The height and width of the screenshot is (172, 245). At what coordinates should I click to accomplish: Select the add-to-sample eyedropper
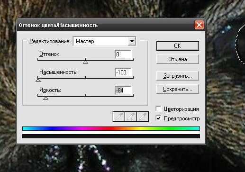pos(131,117)
